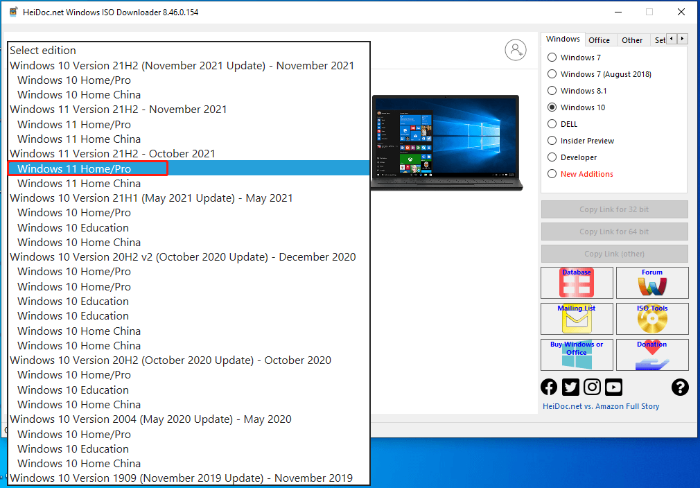Image resolution: width=700 pixels, height=488 pixels.
Task: Visit the Facebook icon
Action: click(549, 387)
